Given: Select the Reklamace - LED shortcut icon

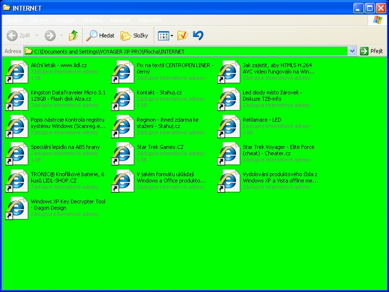Looking at the screenshot, I should pos(229,127).
